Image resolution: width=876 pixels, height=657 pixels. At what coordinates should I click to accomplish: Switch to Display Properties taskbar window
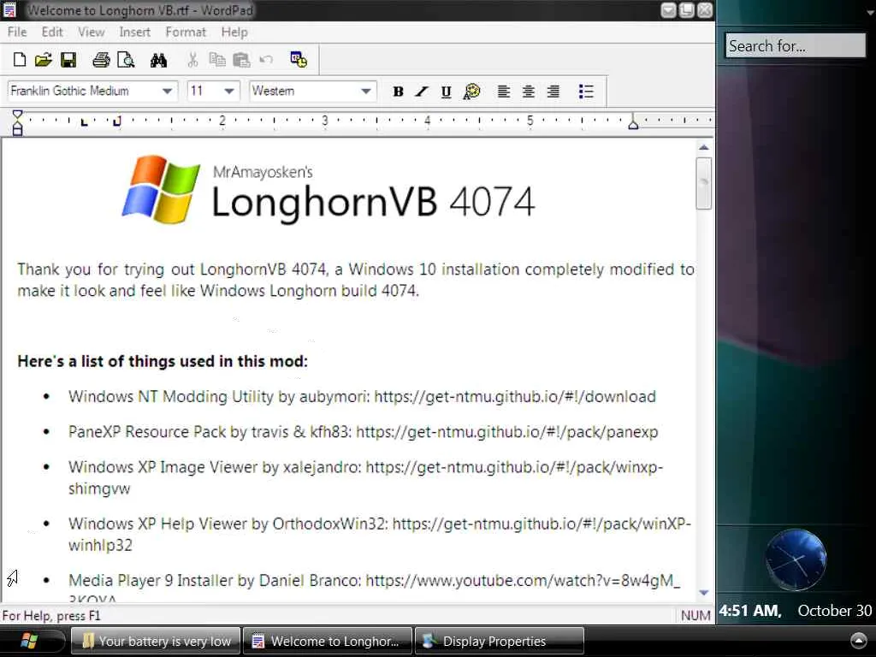500,641
